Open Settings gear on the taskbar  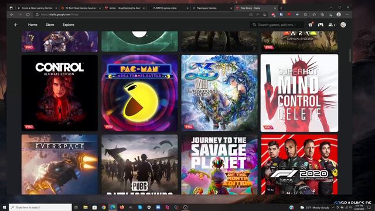[x=149, y=207]
